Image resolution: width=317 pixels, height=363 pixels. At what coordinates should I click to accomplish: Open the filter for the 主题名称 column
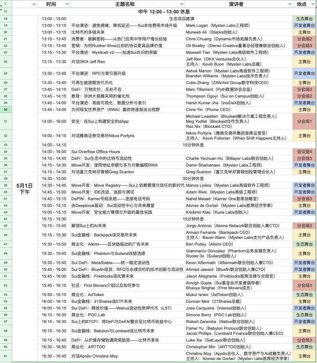182,4
